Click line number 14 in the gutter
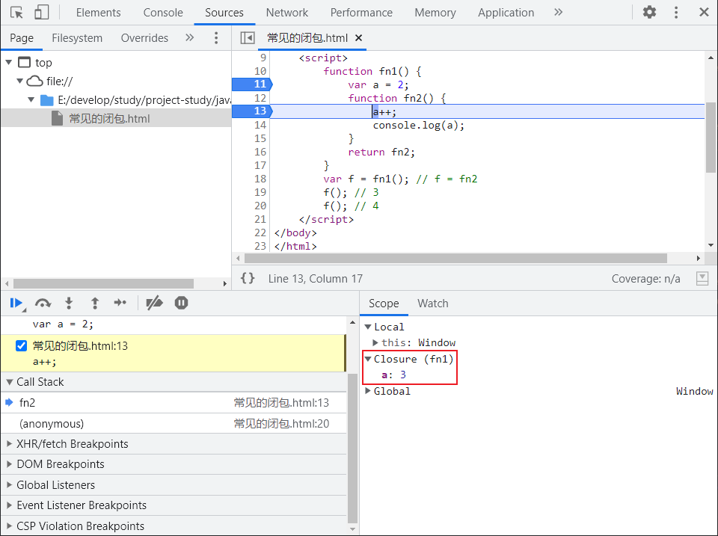 260,125
